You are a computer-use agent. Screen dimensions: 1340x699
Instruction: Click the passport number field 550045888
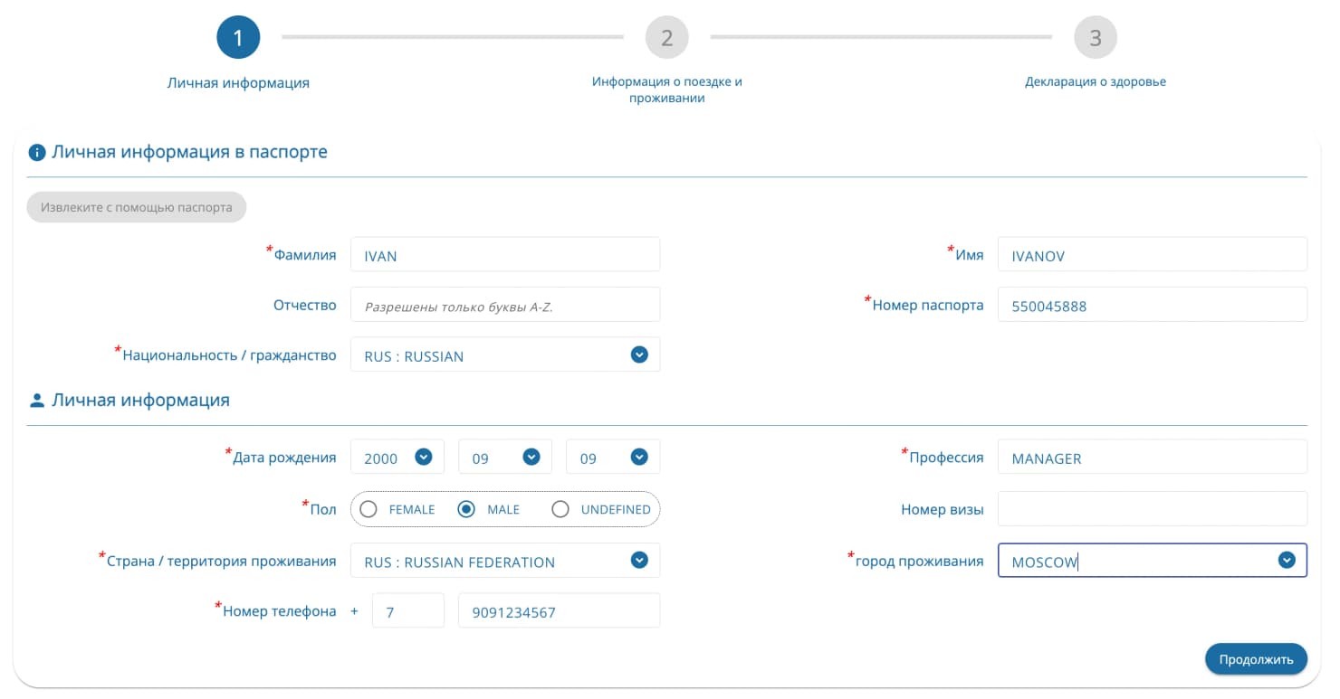point(1152,306)
